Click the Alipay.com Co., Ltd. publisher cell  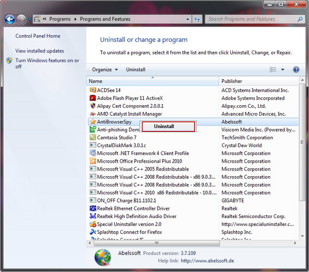tap(244, 106)
